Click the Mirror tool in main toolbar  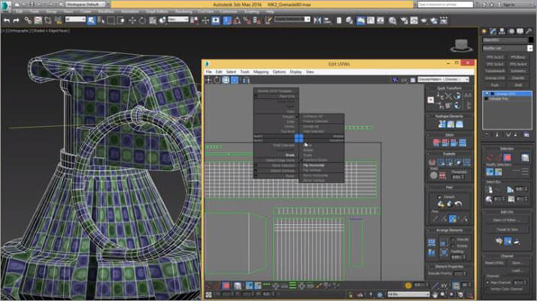click(317, 20)
